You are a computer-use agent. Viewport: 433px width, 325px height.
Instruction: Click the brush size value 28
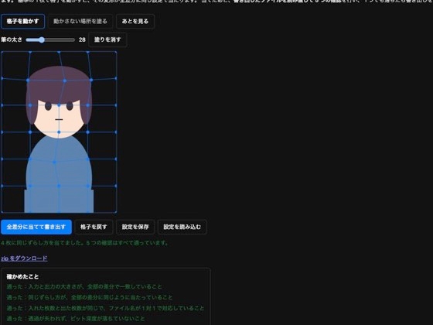point(82,39)
